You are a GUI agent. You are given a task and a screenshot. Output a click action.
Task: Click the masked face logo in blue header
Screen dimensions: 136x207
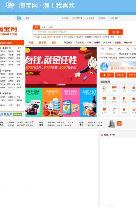pos(10,5)
